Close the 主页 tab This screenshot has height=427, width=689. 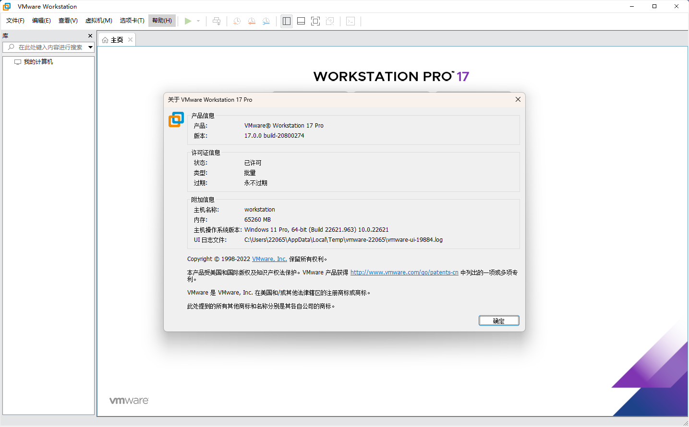[130, 40]
